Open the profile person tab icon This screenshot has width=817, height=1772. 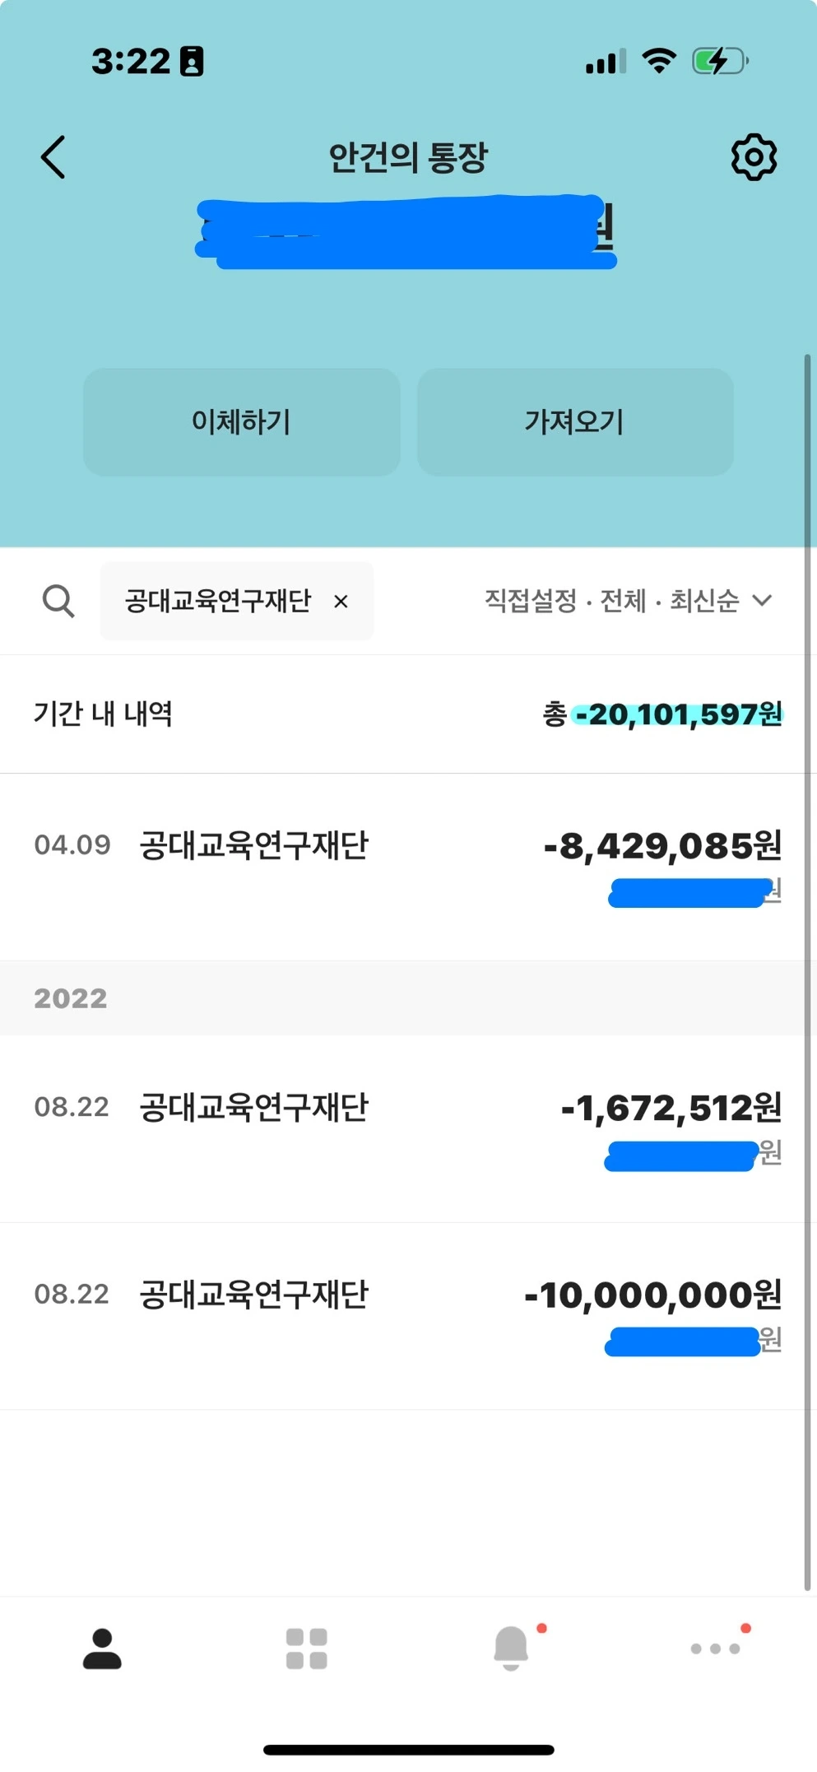coord(102,1649)
